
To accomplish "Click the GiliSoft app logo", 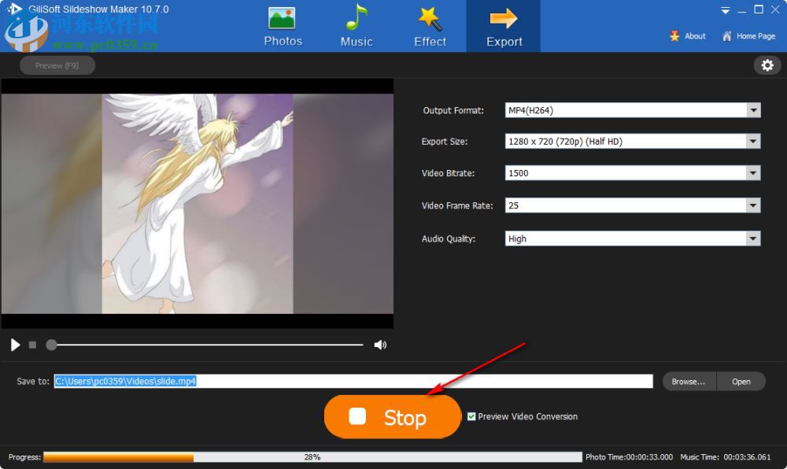I will tap(14, 10).
